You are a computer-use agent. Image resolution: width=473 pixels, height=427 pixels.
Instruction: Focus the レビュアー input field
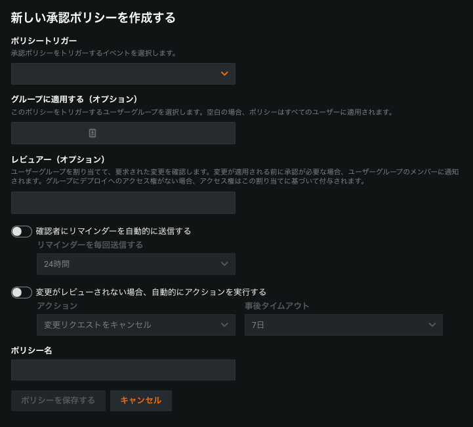[123, 203]
